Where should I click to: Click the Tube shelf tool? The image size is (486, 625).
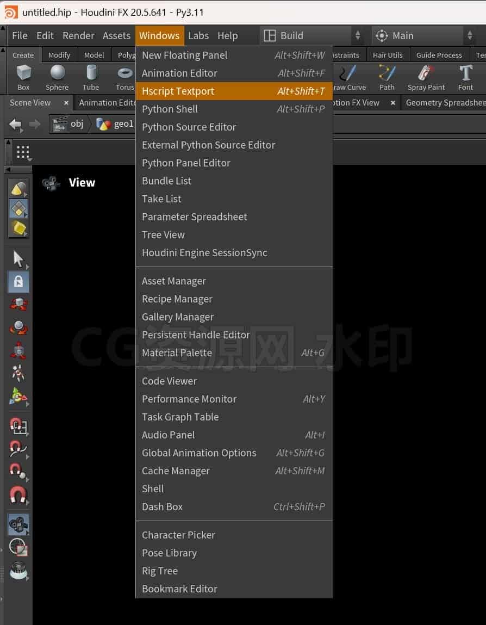click(91, 77)
